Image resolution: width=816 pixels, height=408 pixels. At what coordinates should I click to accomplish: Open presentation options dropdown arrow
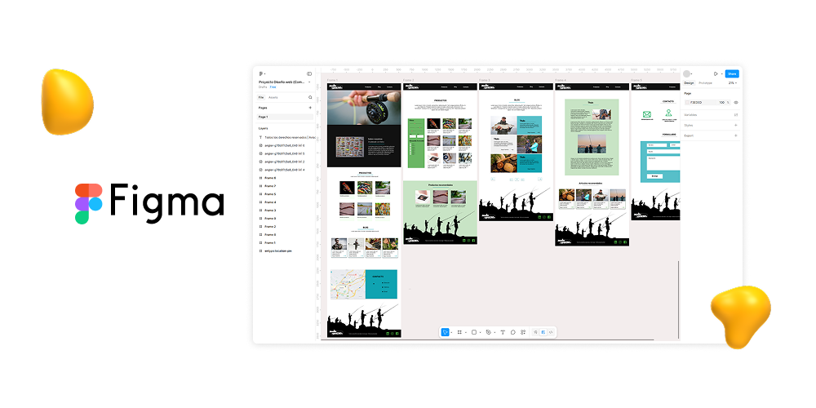click(x=722, y=74)
